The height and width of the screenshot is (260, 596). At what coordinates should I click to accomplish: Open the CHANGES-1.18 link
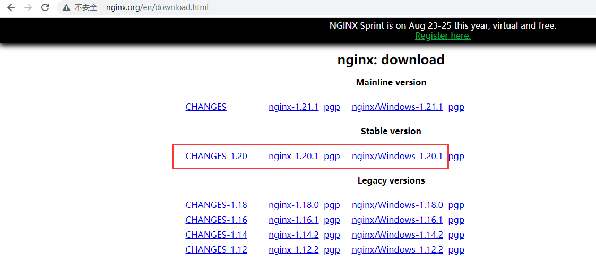coord(217,205)
